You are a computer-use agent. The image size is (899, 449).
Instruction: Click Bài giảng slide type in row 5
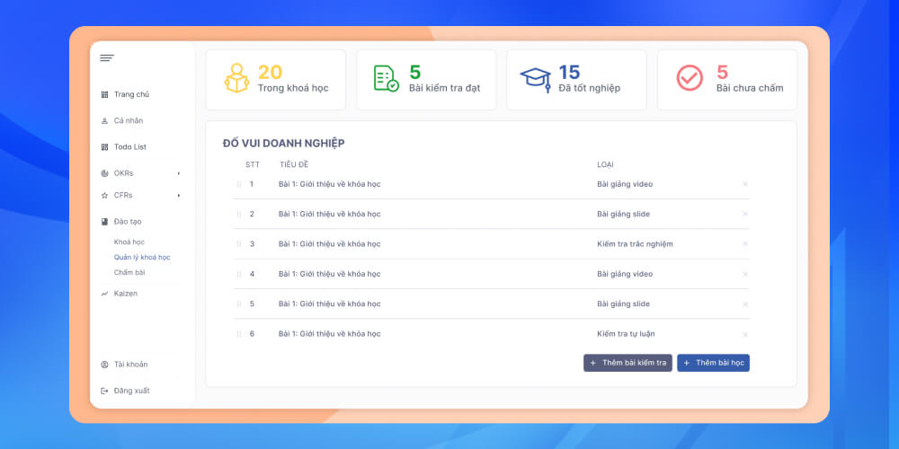click(x=623, y=304)
